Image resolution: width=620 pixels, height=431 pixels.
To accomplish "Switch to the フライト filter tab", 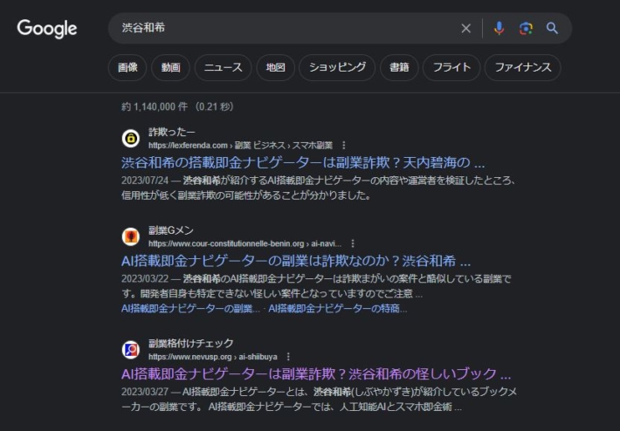I will click(x=451, y=67).
